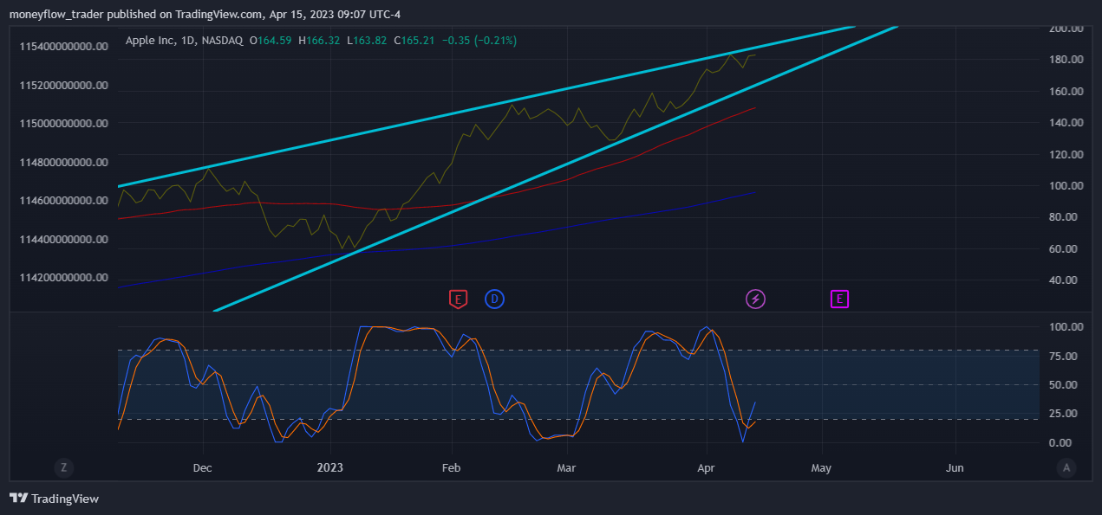The width and height of the screenshot is (1102, 515).
Task: Click the 115000000000.00 left axis label
Action: pyautogui.click(x=64, y=124)
